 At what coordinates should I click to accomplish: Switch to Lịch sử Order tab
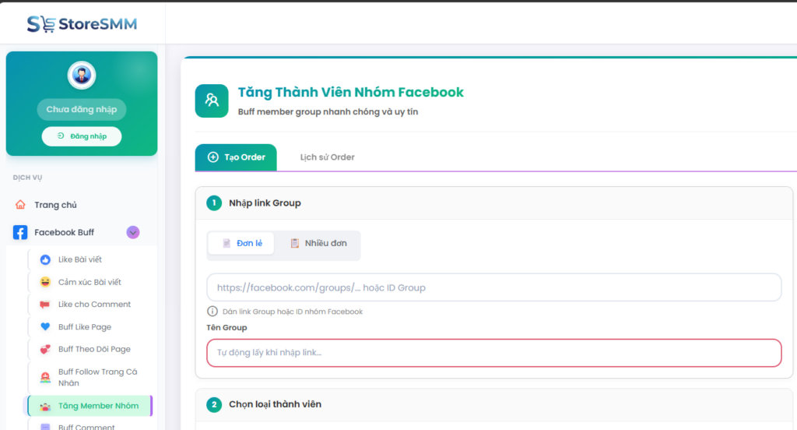327,157
